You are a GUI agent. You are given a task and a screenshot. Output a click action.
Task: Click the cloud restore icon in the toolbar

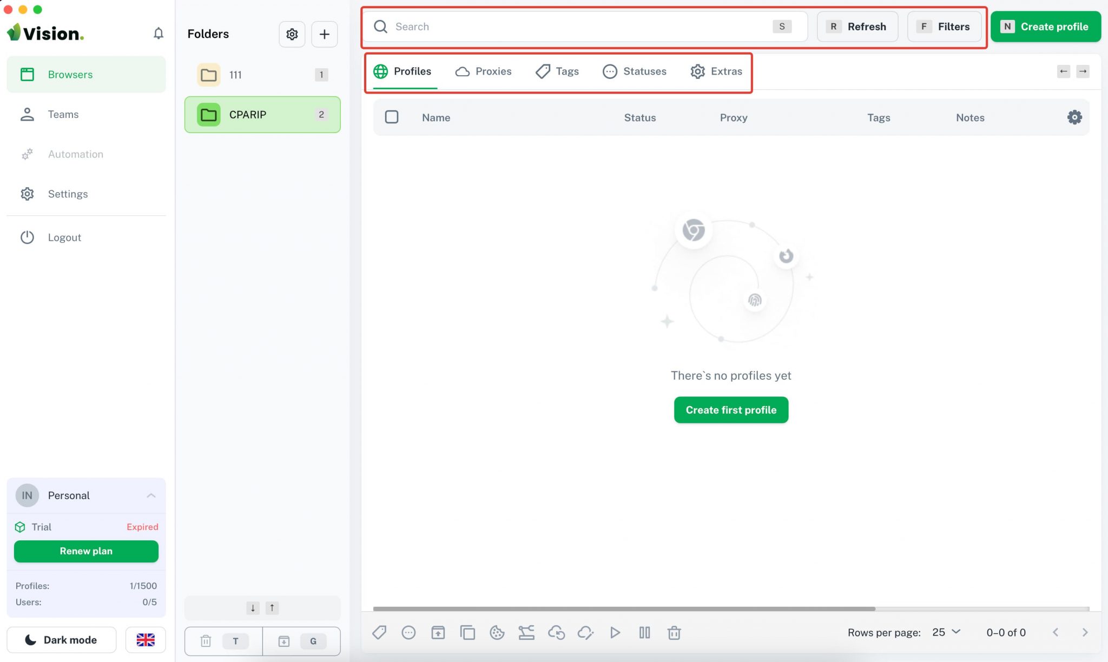tap(557, 632)
